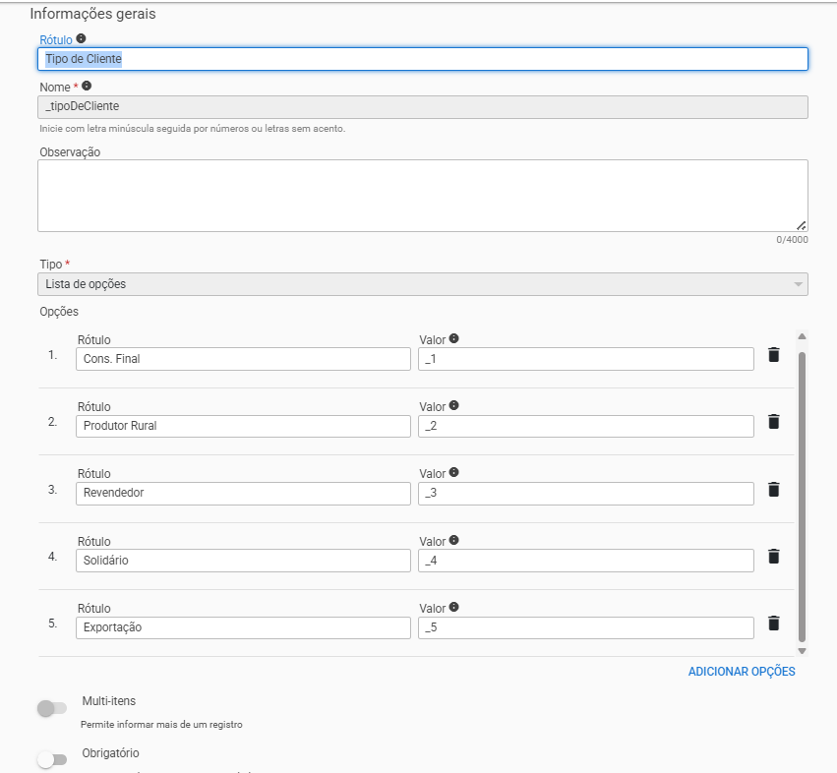Click Valor info icon in first option
837x773 pixels.
453,338
